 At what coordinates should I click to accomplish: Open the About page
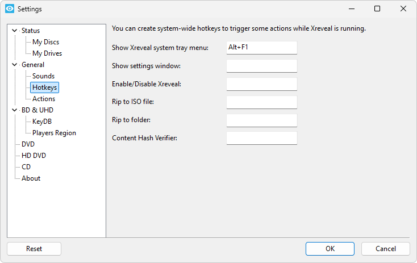click(x=31, y=178)
